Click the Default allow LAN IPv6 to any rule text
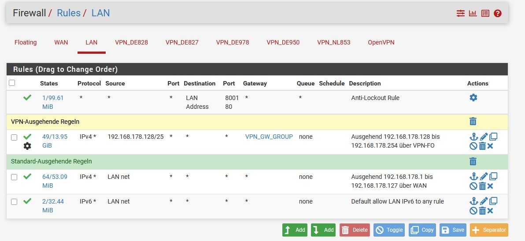Screen dimensions: 525x241 (397, 201)
